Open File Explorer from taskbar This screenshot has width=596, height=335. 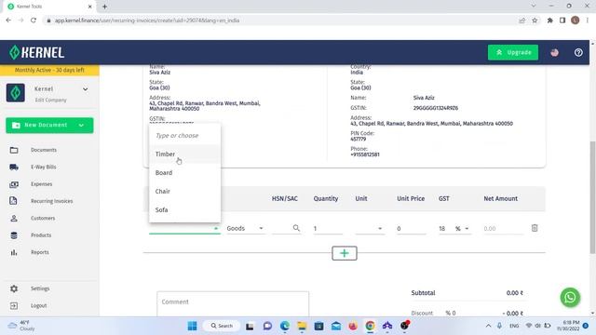[302, 326]
